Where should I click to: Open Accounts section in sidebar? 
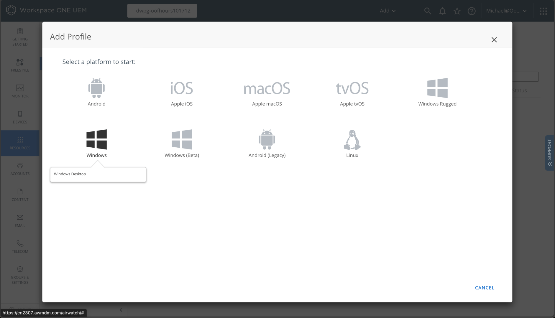[20, 169]
